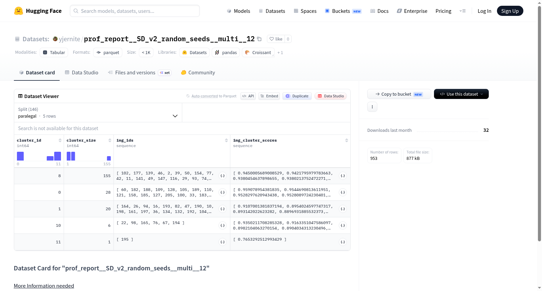Image resolution: width=542 pixels, height=291 pixels.
Task: Click the 'Search is not available' field
Action: coord(182,128)
